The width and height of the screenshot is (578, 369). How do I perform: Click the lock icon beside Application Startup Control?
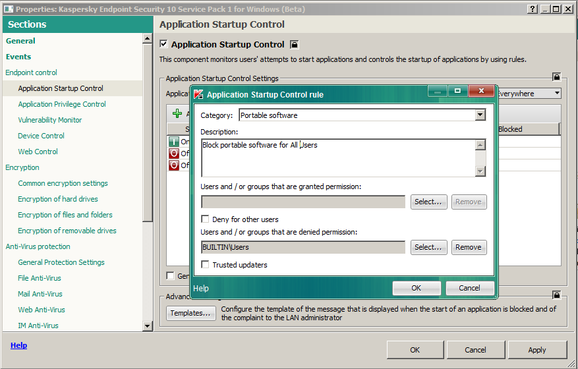(294, 45)
